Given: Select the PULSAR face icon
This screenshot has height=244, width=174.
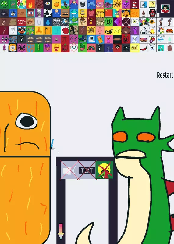Looking at the screenshot, I should [x=152, y=48].
